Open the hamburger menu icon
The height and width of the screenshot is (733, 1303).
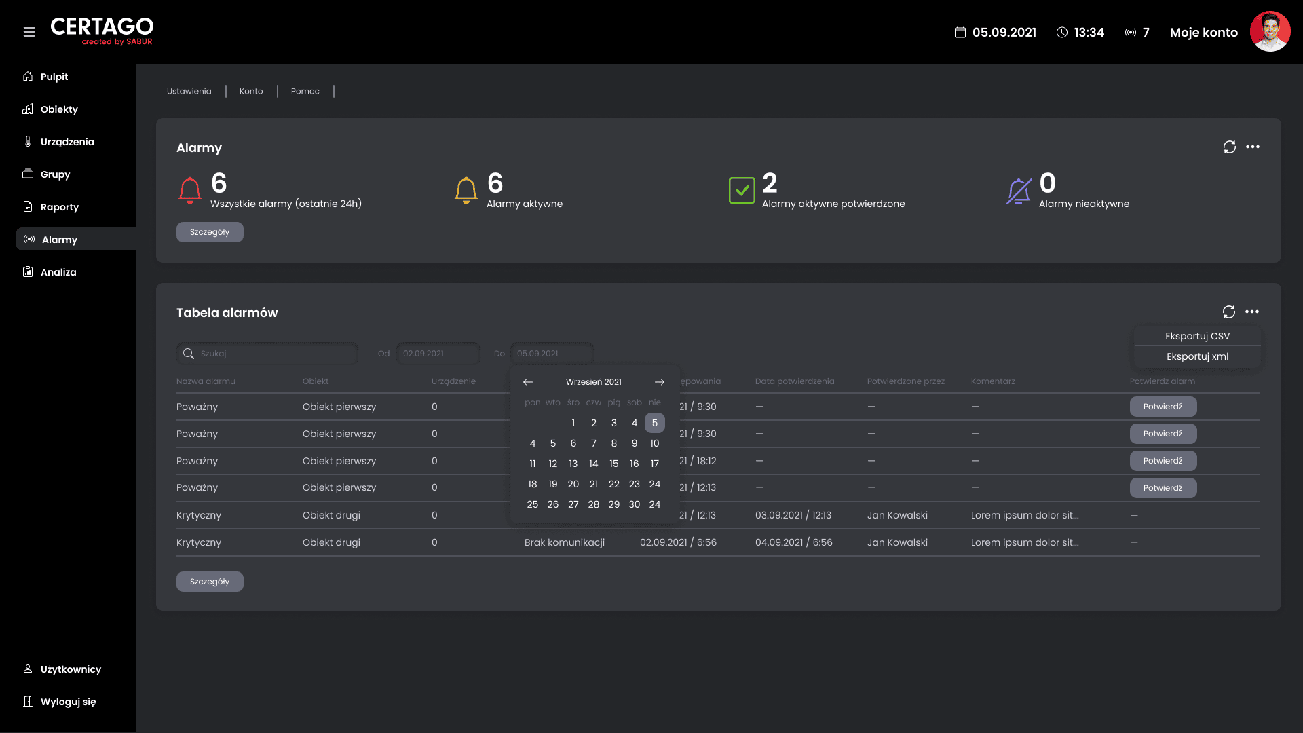click(29, 32)
